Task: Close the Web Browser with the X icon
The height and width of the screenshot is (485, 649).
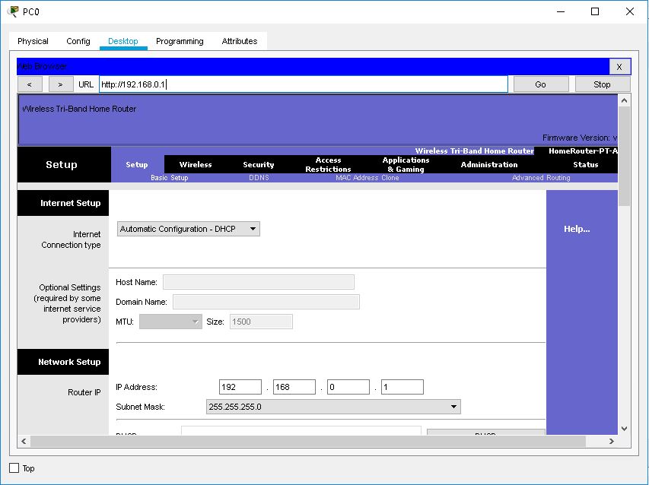Action: tap(619, 66)
